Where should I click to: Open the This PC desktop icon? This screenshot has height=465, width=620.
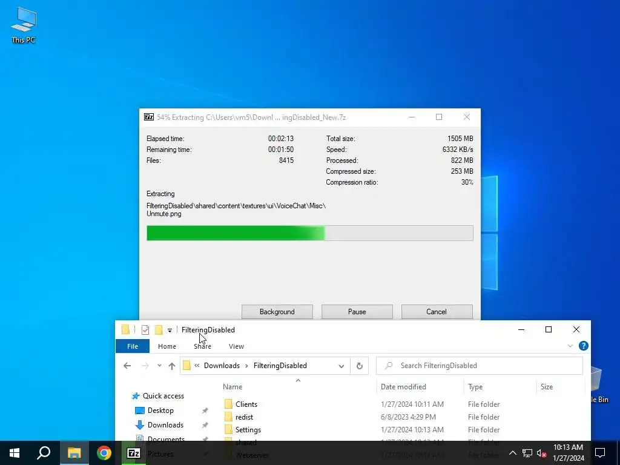(24, 24)
